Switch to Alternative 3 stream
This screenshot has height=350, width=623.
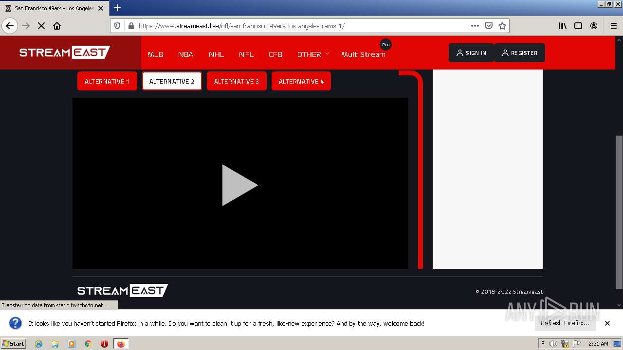[237, 81]
